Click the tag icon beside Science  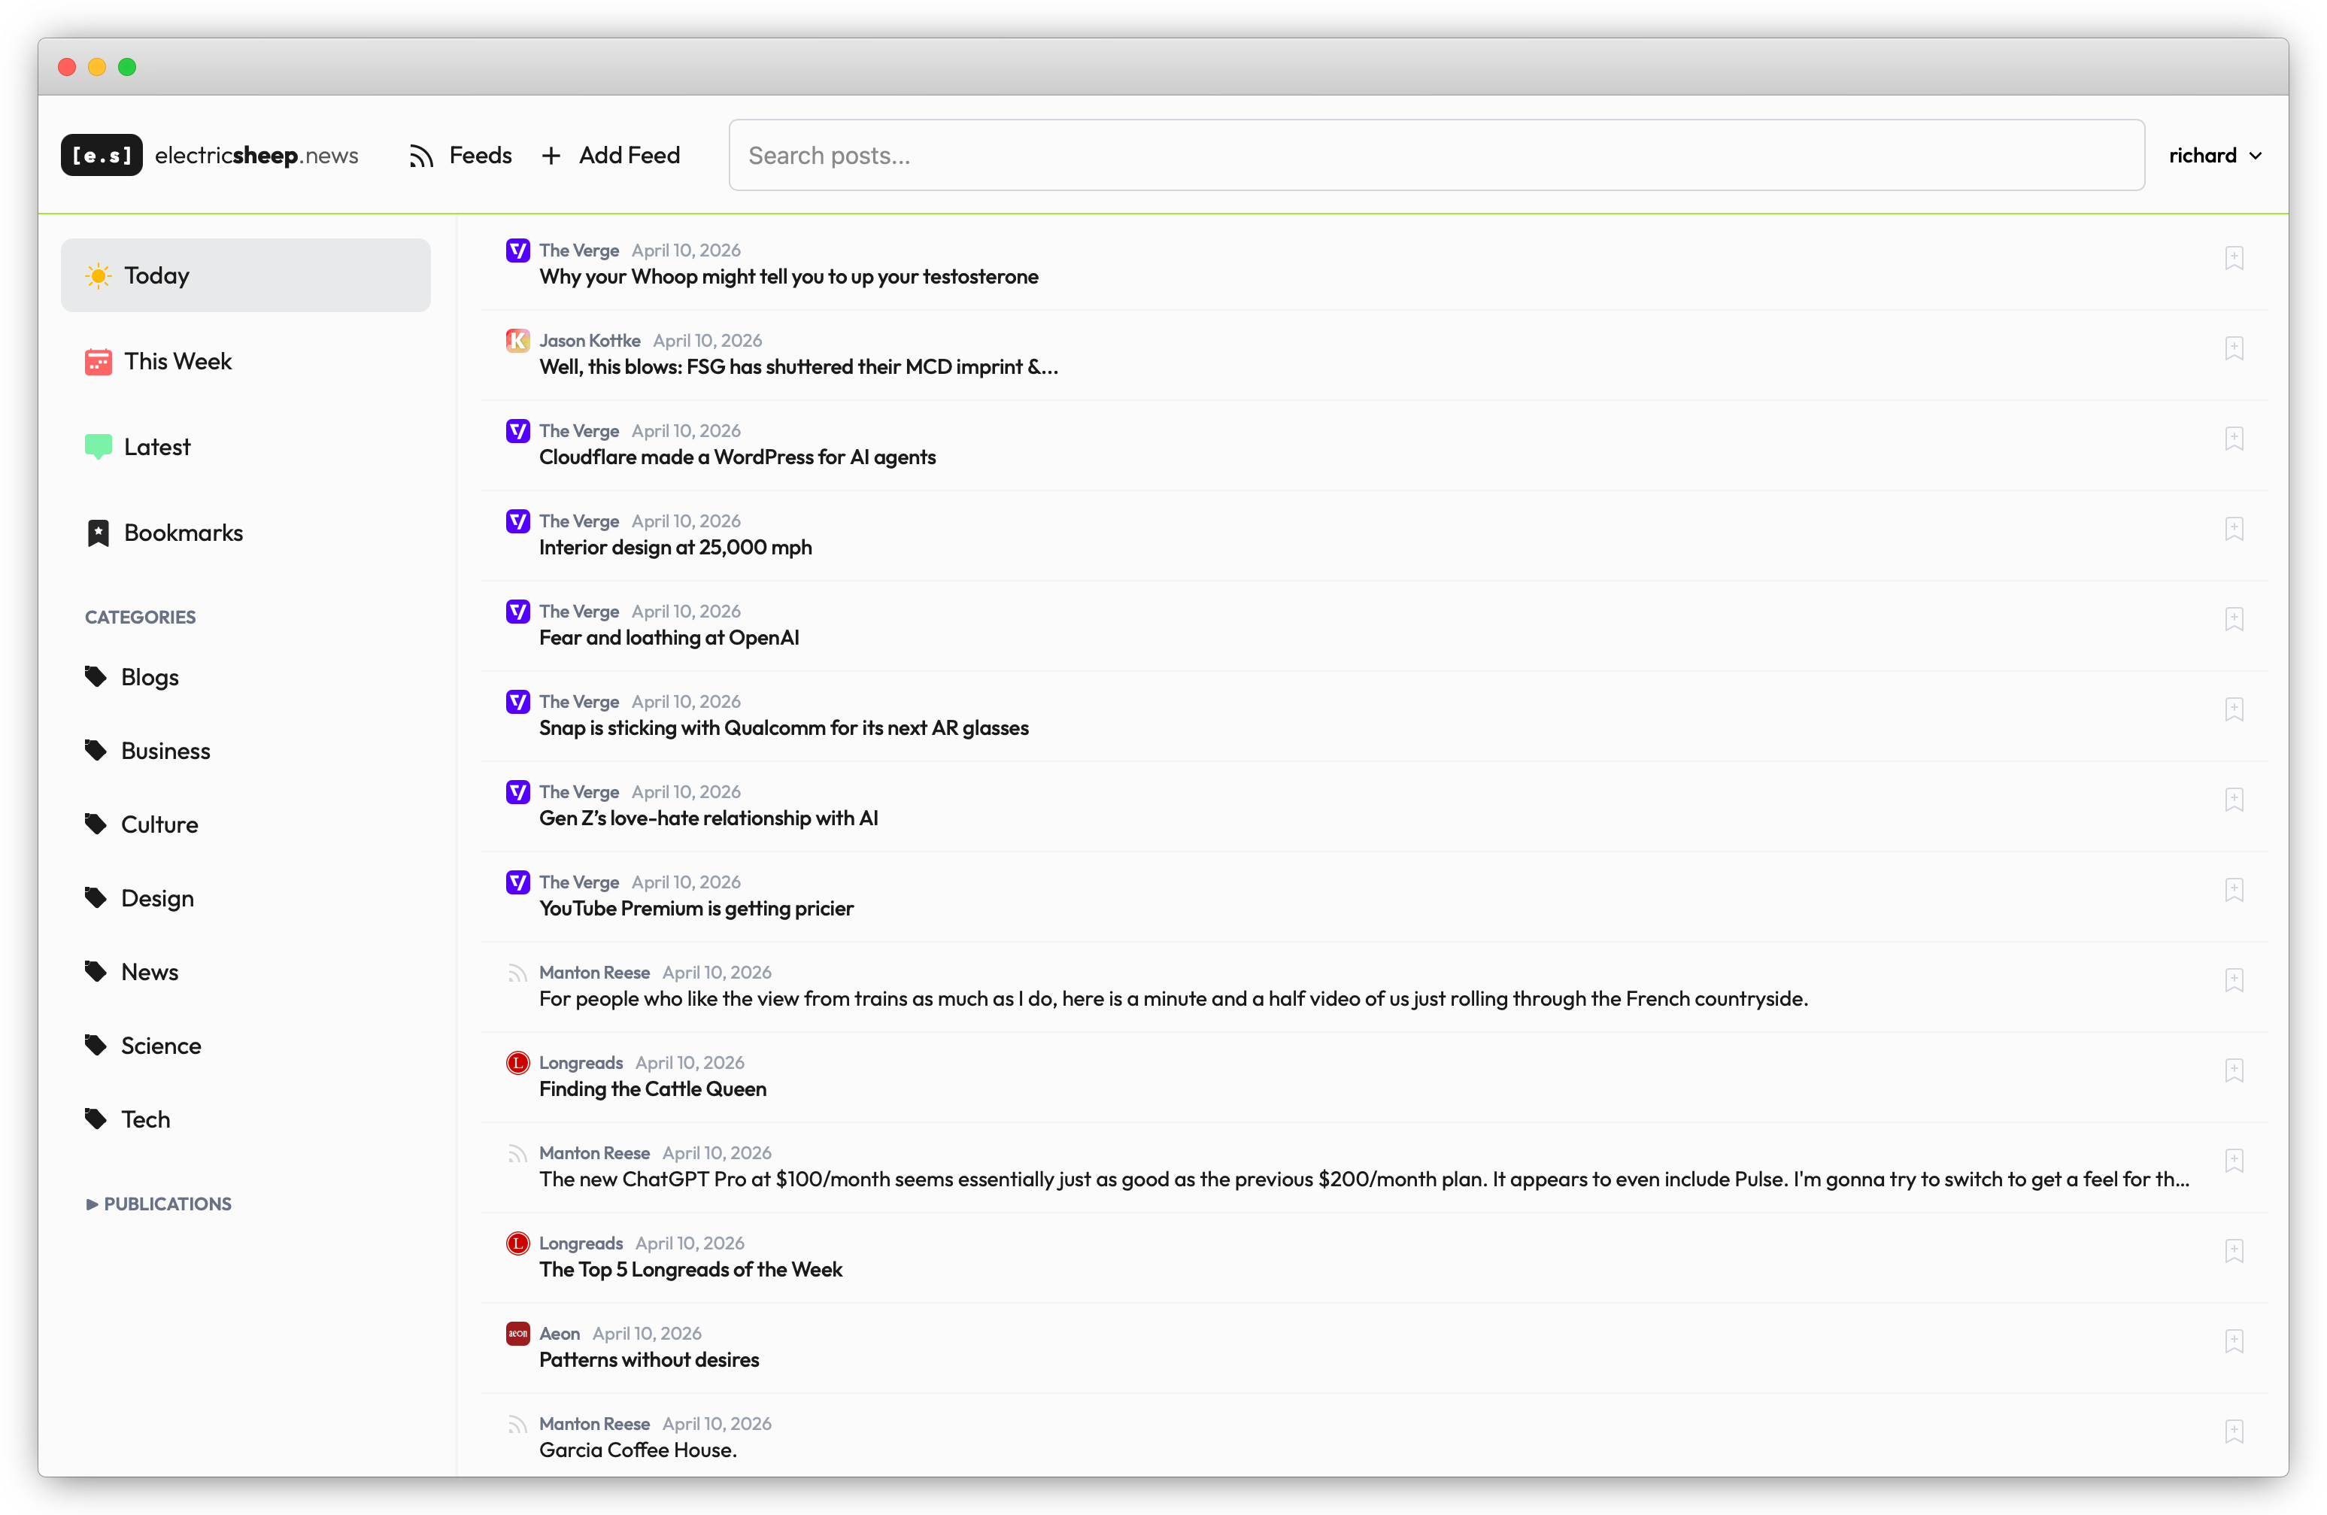pos(96,1046)
